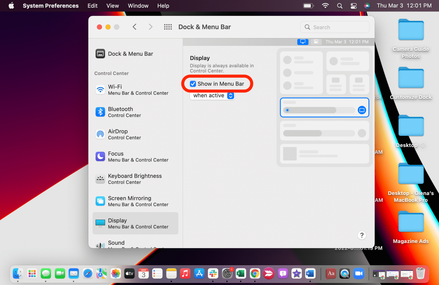This screenshot has width=439, height=285.
Task: Open the Apple menu
Action: (x=11, y=6)
